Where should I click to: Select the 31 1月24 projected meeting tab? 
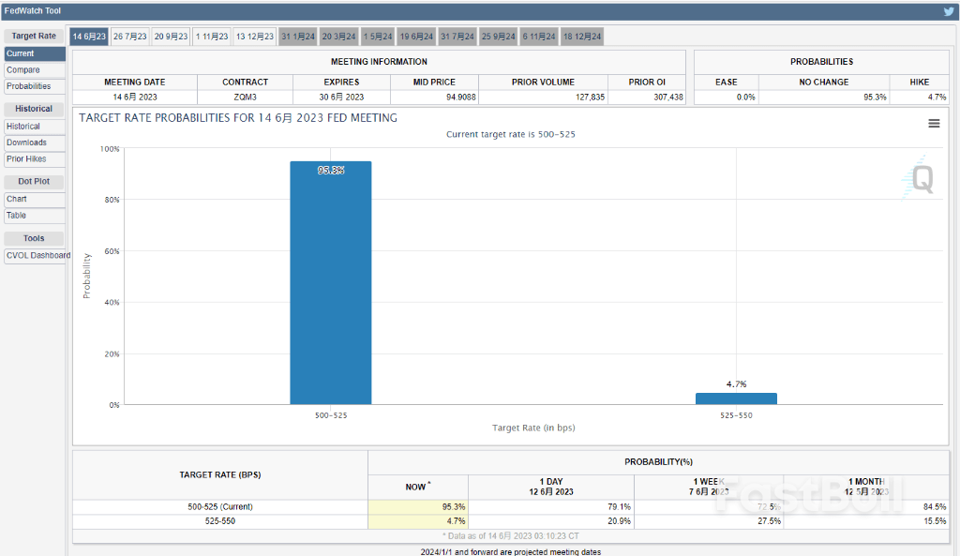coord(298,37)
